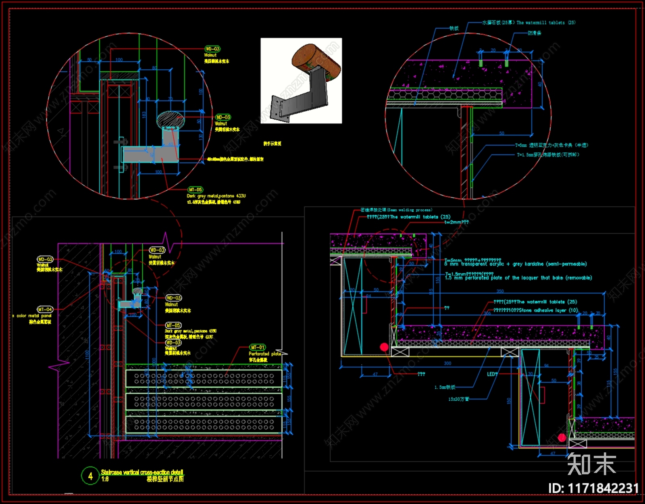This screenshot has width=645, height=504.
Task: Select the 'Perforated plate' label
Action: click(265, 354)
